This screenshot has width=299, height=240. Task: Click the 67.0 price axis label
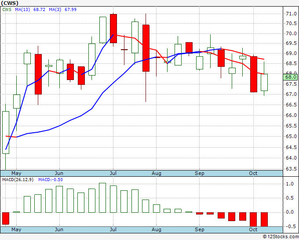pos(291,94)
